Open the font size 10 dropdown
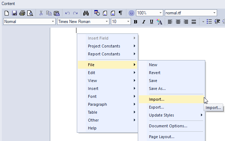The image size is (225, 141). coord(128,22)
